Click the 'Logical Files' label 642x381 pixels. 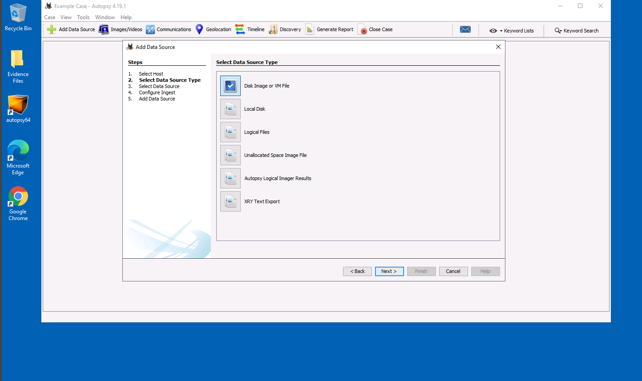point(257,132)
